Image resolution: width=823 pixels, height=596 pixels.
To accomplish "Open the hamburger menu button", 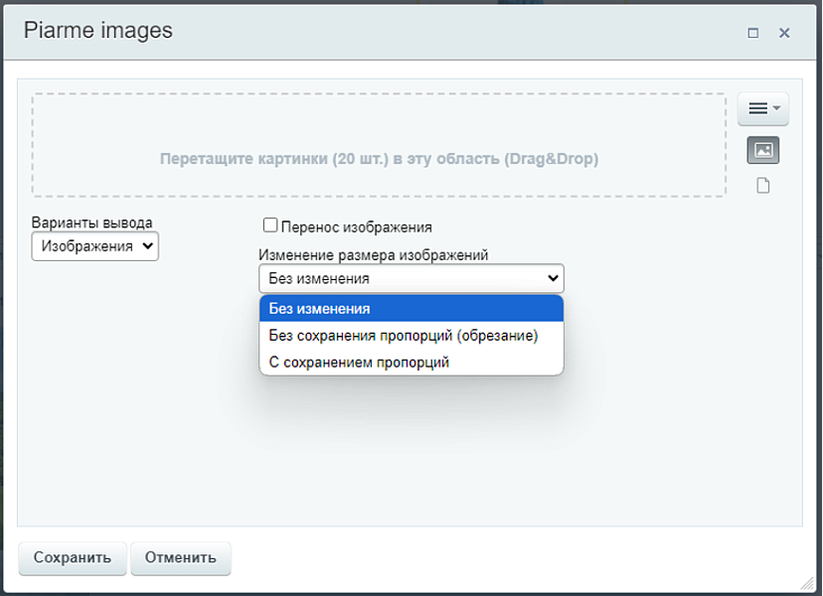I will (758, 108).
